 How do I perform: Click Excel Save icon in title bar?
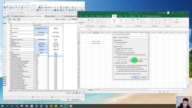tap(80, 13)
